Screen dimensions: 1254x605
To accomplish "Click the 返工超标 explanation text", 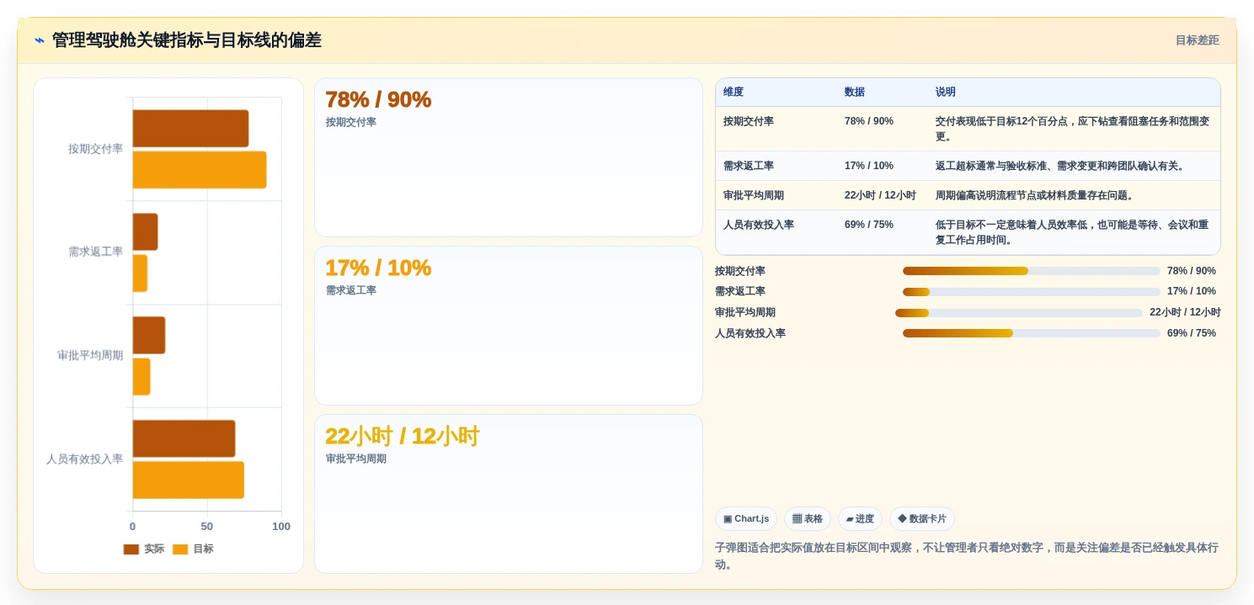I will coord(1062,166).
